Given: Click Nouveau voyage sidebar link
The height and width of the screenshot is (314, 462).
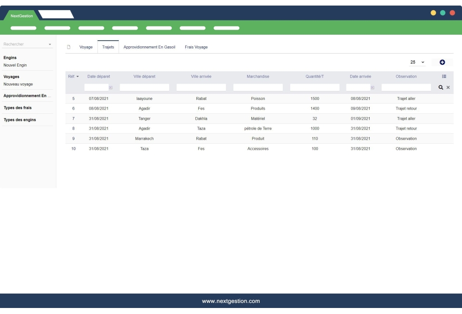Looking at the screenshot, I should 18,84.
